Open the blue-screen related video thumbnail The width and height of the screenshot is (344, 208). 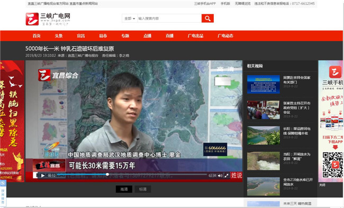tap(263, 84)
